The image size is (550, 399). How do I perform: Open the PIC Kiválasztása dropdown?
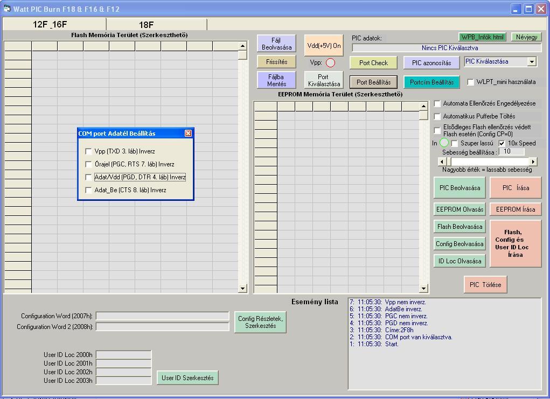[532, 62]
